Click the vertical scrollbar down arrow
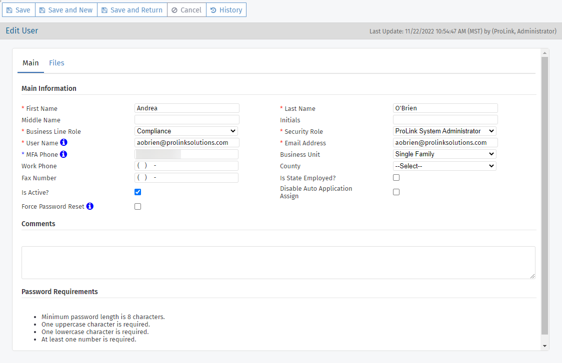The image size is (562, 363). coord(544,346)
